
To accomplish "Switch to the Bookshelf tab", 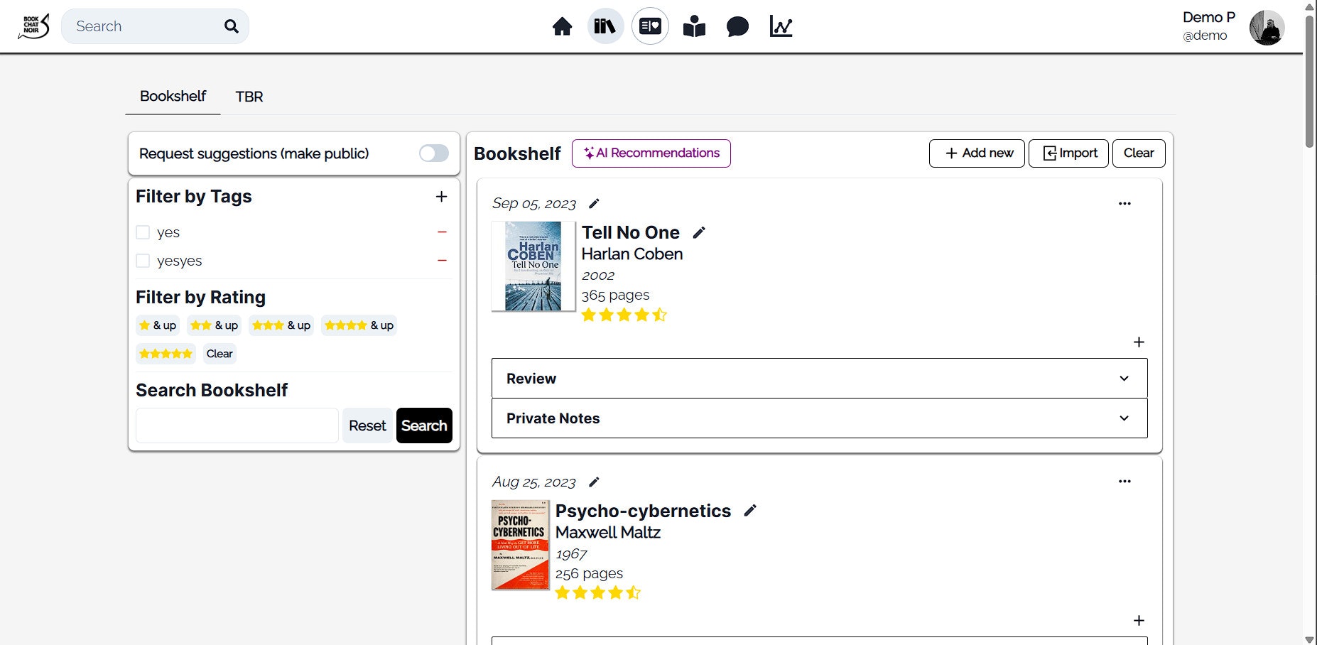I will (x=173, y=96).
